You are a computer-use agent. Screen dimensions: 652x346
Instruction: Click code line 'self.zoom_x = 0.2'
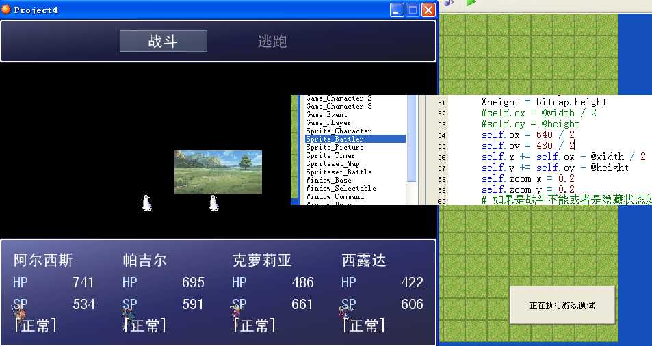528,178
